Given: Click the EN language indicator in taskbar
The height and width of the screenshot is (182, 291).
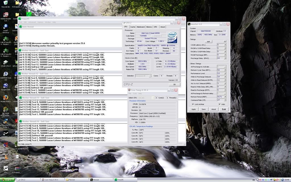Looking at the screenshot, I should click(254, 180).
